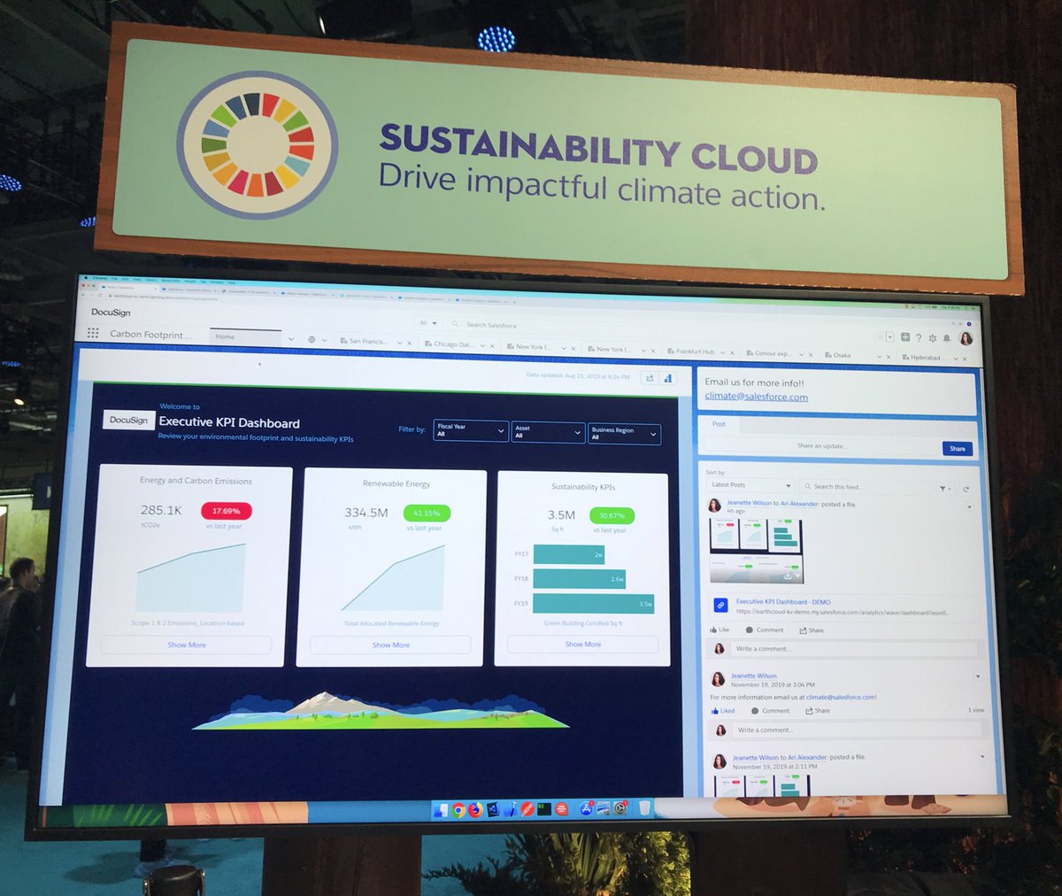Click the green 41.15% badge
Viewport: 1062px width, 896px height.
click(427, 513)
